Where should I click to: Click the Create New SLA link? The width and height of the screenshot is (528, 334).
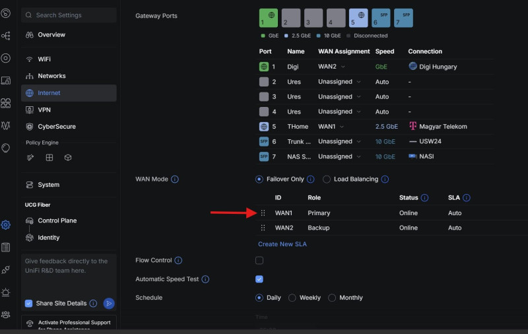[282, 244]
